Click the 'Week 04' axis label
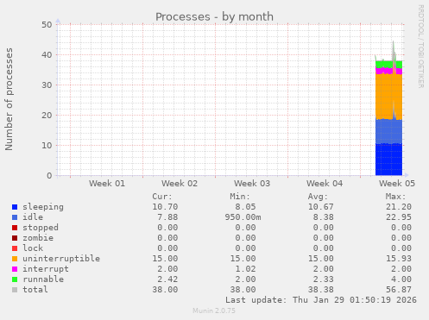Screen dimensions: 429x320 click(325, 184)
